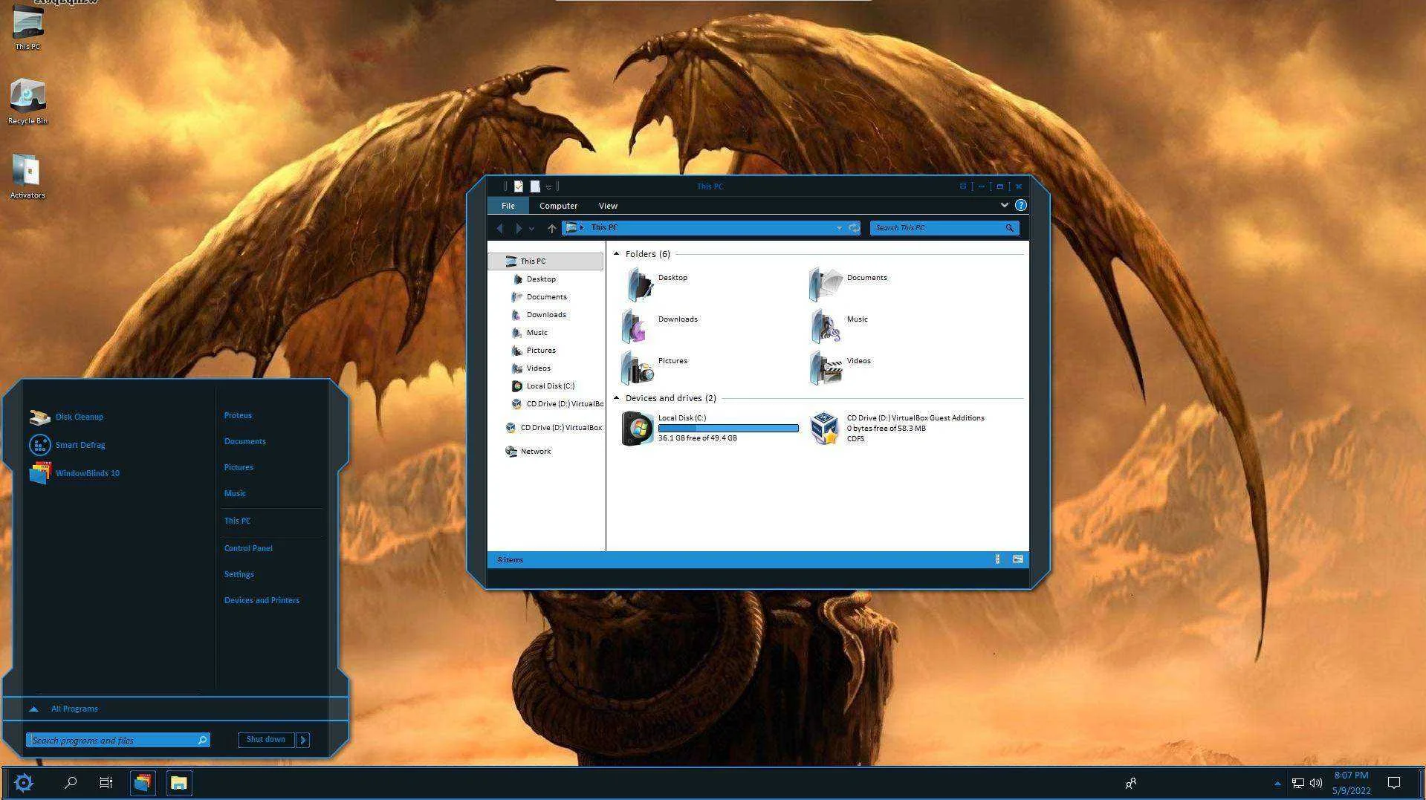Image resolution: width=1426 pixels, height=800 pixels.
Task: Open Pictures link in Start menu
Action: point(239,467)
